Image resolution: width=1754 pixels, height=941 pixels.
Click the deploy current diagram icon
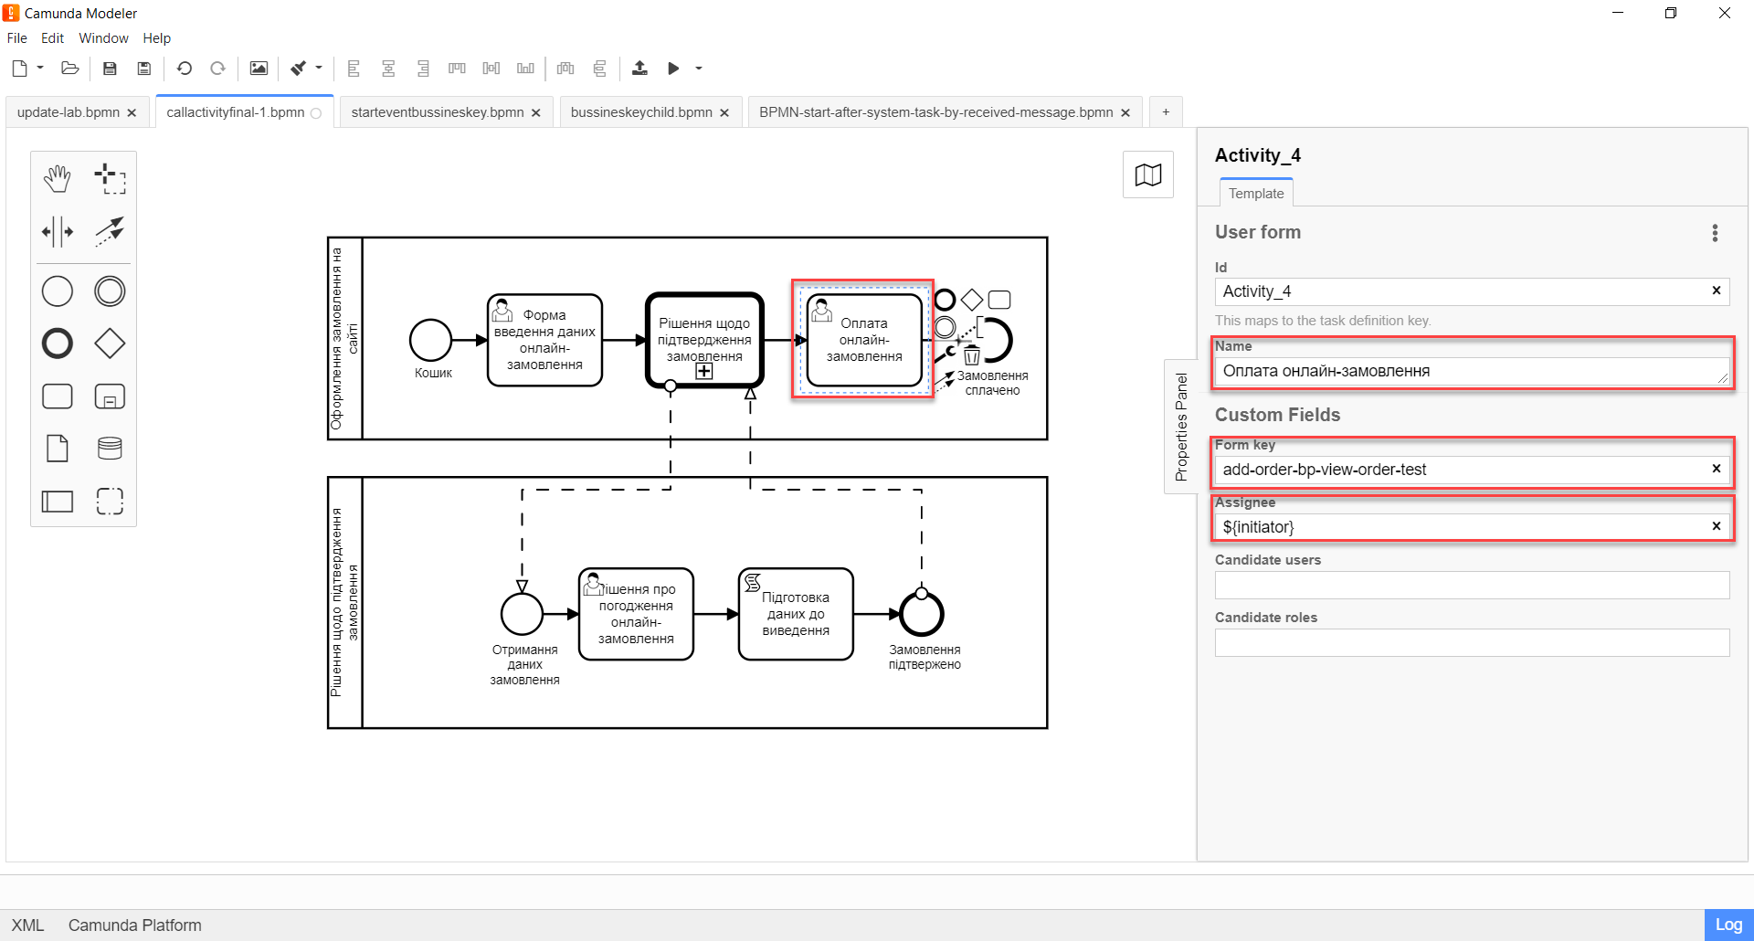tap(639, 69)
